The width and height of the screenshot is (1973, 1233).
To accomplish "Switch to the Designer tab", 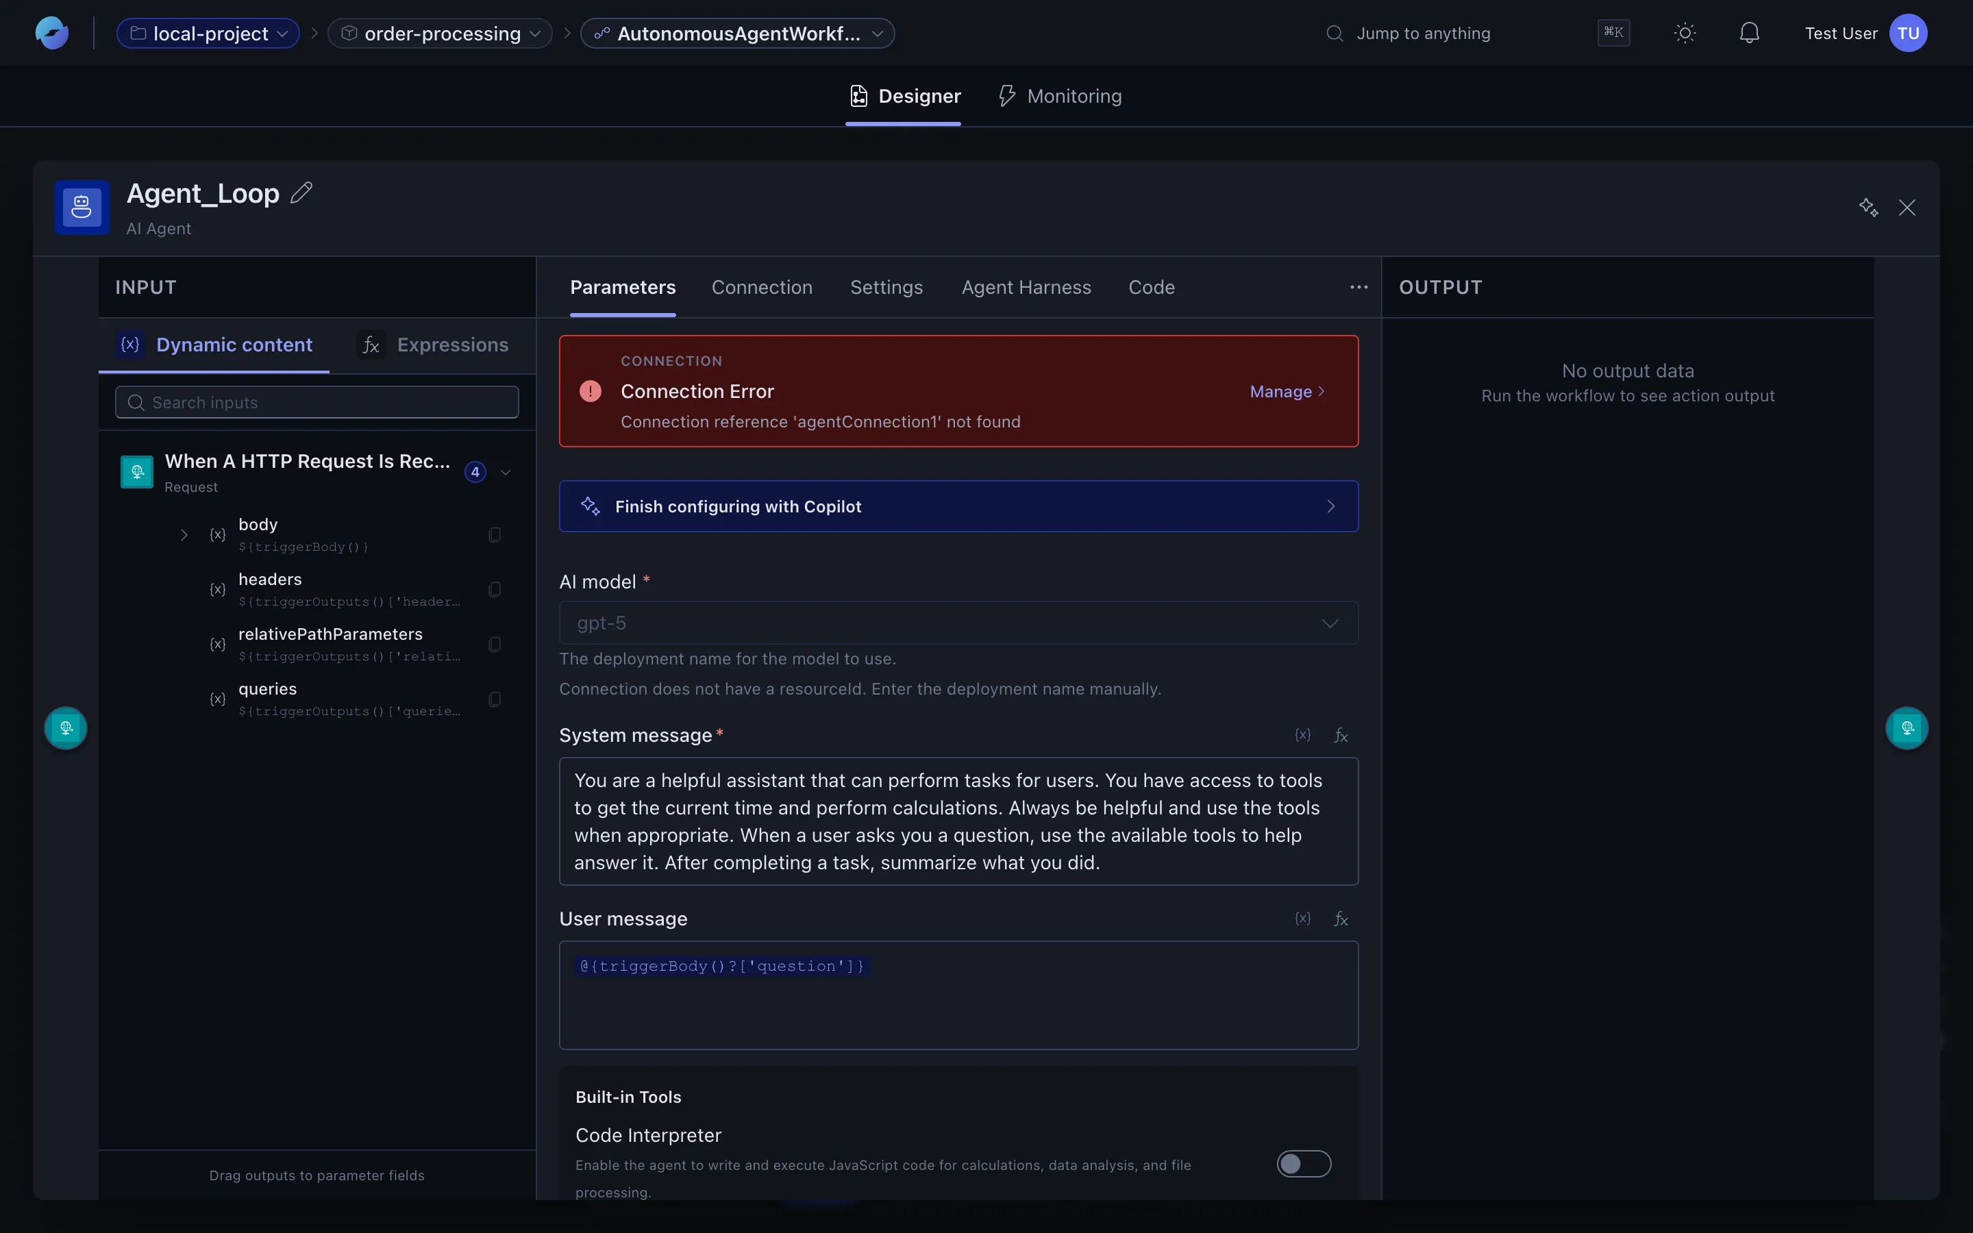I will point(904,96).
